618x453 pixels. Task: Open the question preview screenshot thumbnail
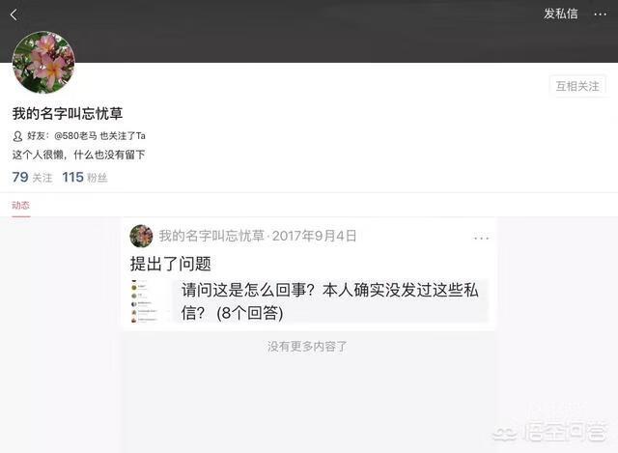pos(151,300)
